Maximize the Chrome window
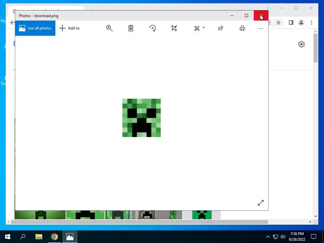Viewport: 324px width, 243px height. click(x=296, y=8)
